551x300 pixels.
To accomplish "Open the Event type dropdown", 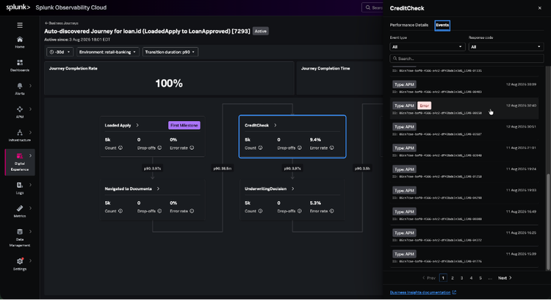I will click(428, 47).
